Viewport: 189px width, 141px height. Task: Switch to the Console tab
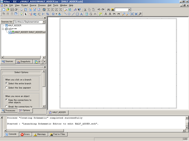[x=11, y=134]
